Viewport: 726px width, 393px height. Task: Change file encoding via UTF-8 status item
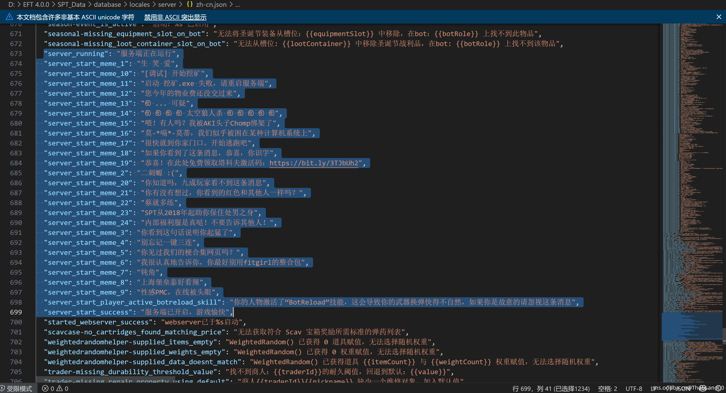click(x=634, y=389)
